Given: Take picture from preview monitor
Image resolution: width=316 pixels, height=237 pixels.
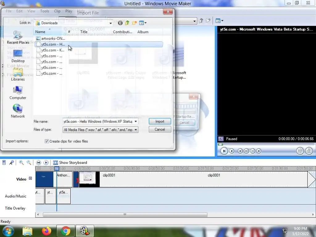Looking at the screenshot, I should [x=309, y=151].
